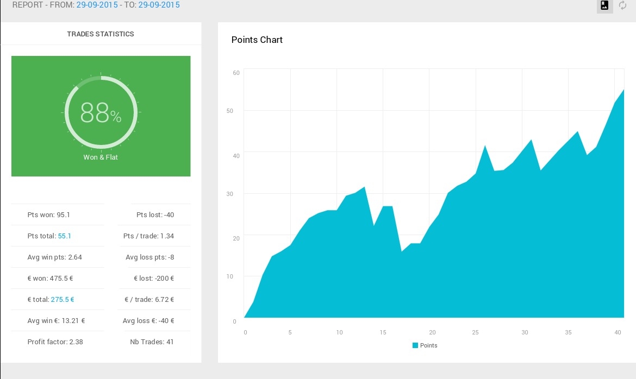Click the save image icon in header
Viewport: 636px width, 379px height.
tap(604, 5)
